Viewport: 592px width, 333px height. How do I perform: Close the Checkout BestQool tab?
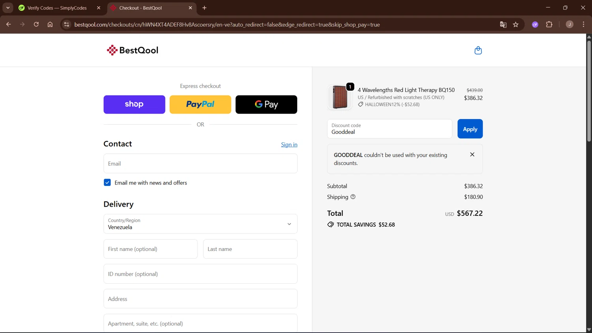pos(190,8)
